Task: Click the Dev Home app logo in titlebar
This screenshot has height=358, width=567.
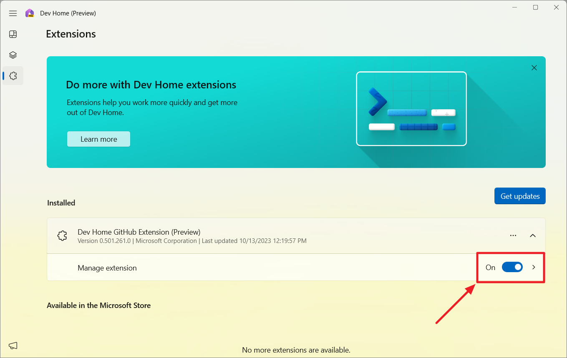Action: (x=29, y=13)
